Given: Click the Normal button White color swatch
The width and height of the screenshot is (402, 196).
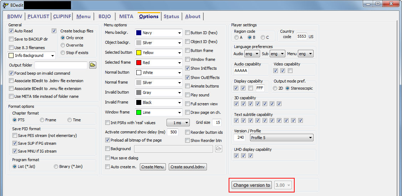Looking at the screenshot, I should (139, 73).
